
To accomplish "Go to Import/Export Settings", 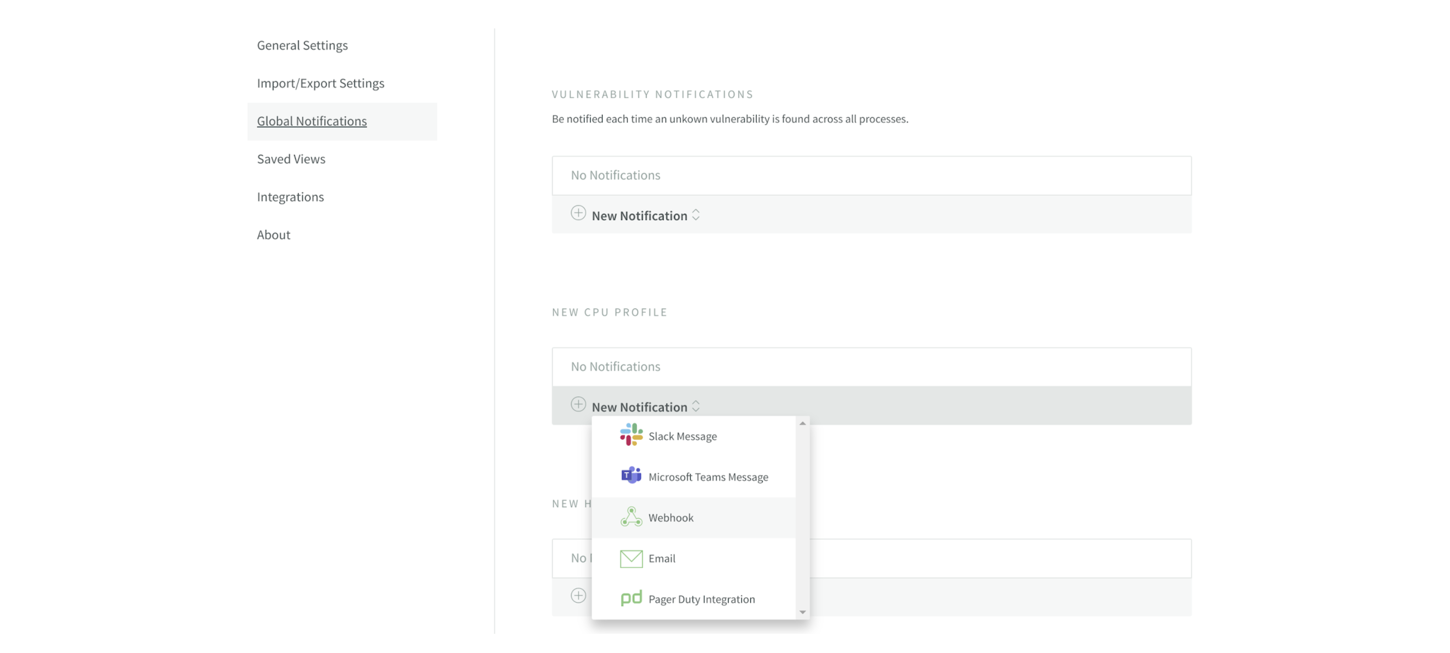I will pyautogui.click(x=320, y=83).
